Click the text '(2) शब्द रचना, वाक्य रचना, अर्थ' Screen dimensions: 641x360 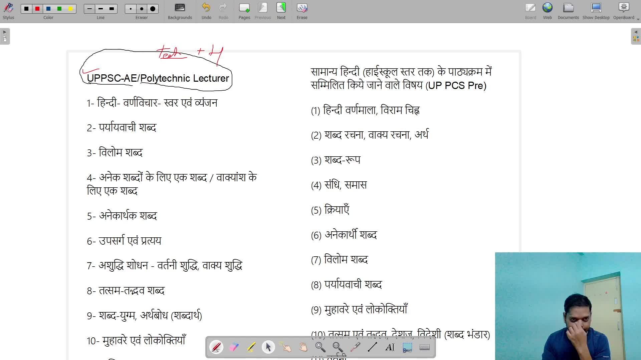click(x=370, y=135)
